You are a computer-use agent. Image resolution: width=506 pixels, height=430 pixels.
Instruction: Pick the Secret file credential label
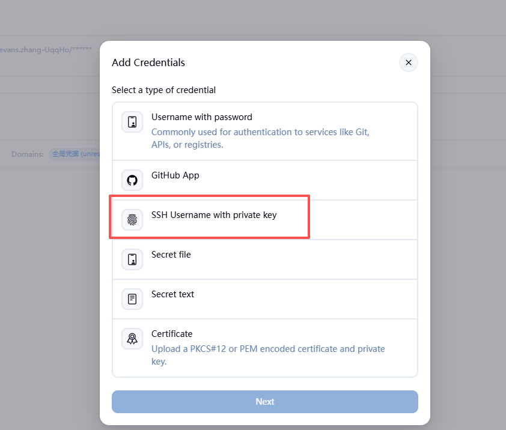tap(171, 255)
